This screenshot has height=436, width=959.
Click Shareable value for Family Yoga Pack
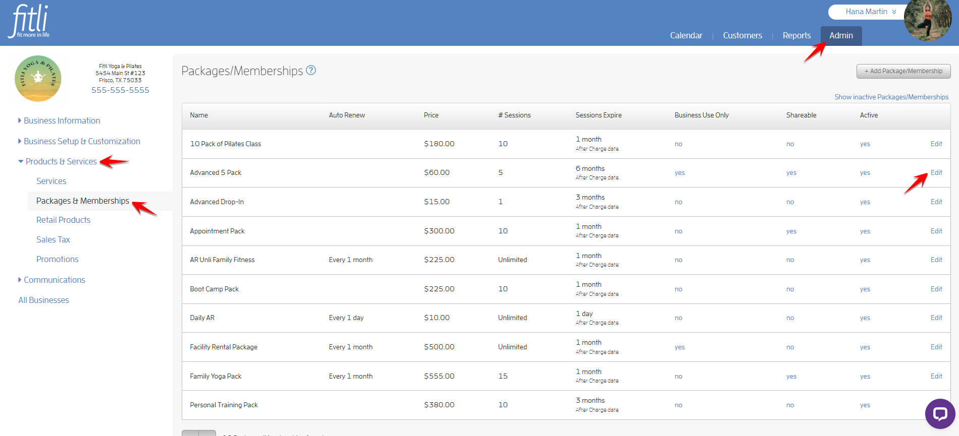[791, 377]
